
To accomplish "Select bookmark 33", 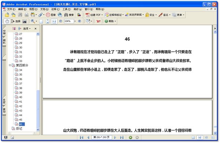I will pyautogui.click(x=21, y=61).
